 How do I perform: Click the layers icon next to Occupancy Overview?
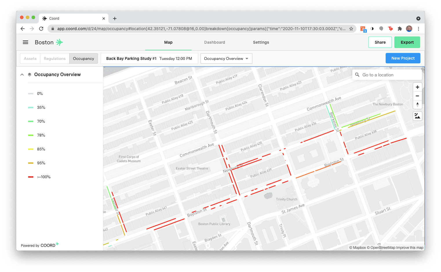[x=30, y=75]
